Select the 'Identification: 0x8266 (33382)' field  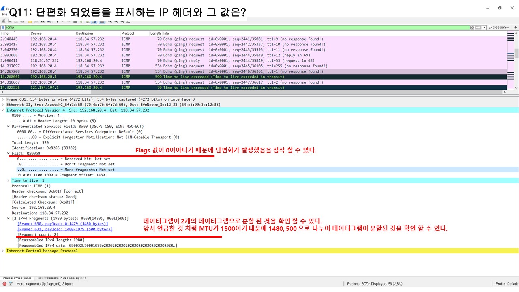click(x=44, y=148)
